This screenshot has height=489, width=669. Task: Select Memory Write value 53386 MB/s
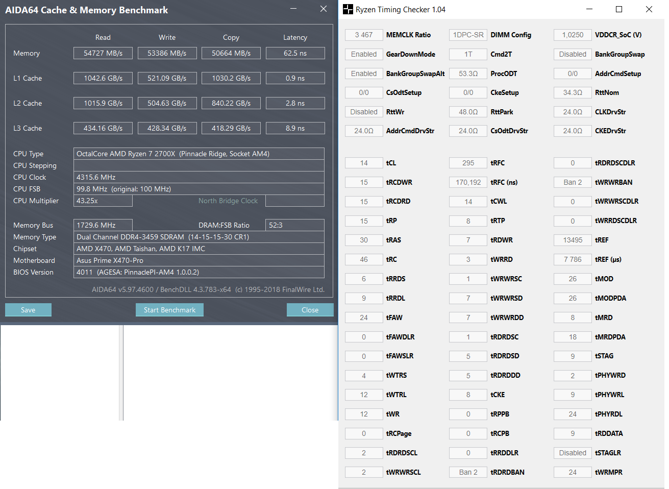click(167, 53)
